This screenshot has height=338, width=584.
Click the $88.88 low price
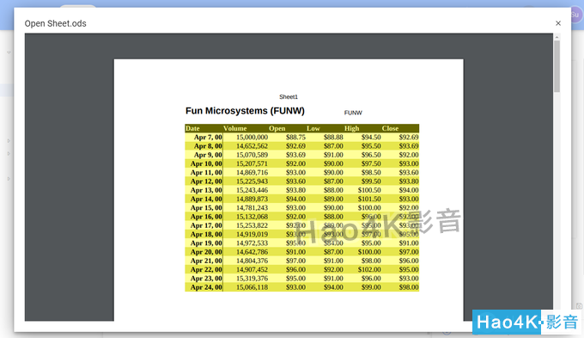(x=333, y=138)
